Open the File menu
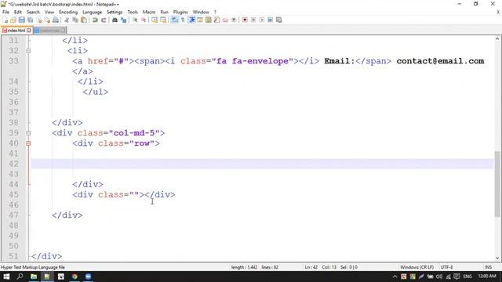 [5, 12]
